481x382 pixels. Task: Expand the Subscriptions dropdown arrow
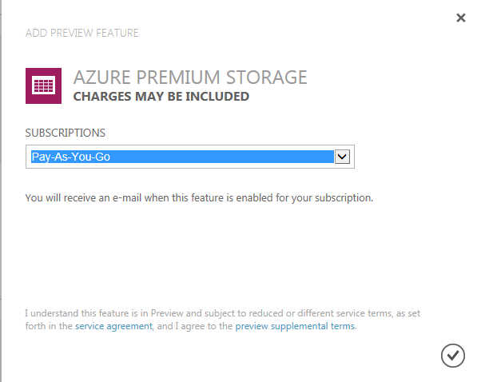342,157
